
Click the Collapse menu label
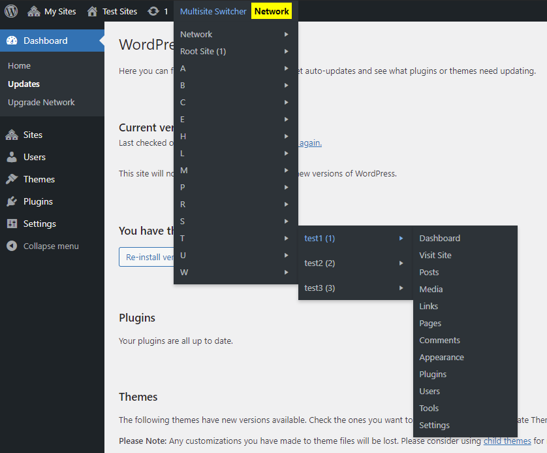51,246
